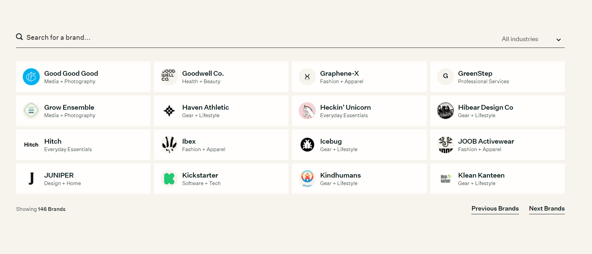The height and width of the screenshot is (254, 592).
Task: Click 'Gear + Lifestyle' under Klean Kanteen
Action: [477, 183]
